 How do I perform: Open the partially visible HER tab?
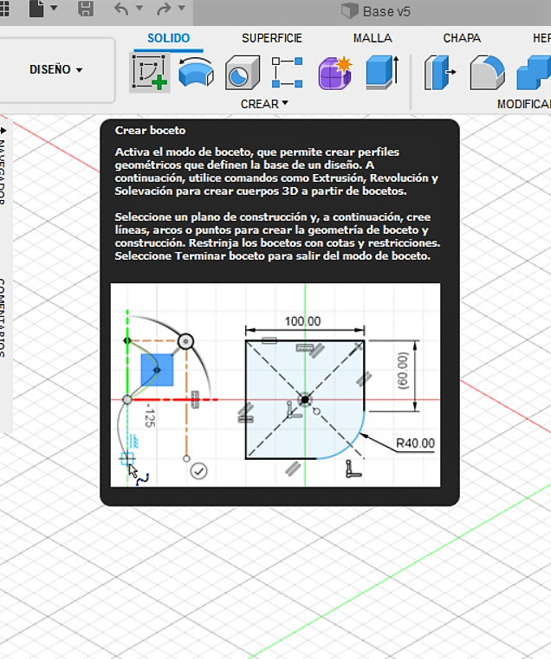[x=541, y=38]
